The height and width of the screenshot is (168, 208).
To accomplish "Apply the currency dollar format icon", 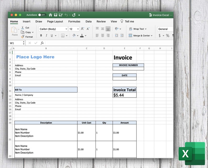I will (160, 35).
